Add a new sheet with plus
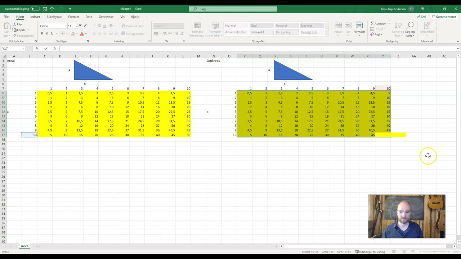Image resolution: width=461 pixels, height=259 pixels. tap(38, 246)
